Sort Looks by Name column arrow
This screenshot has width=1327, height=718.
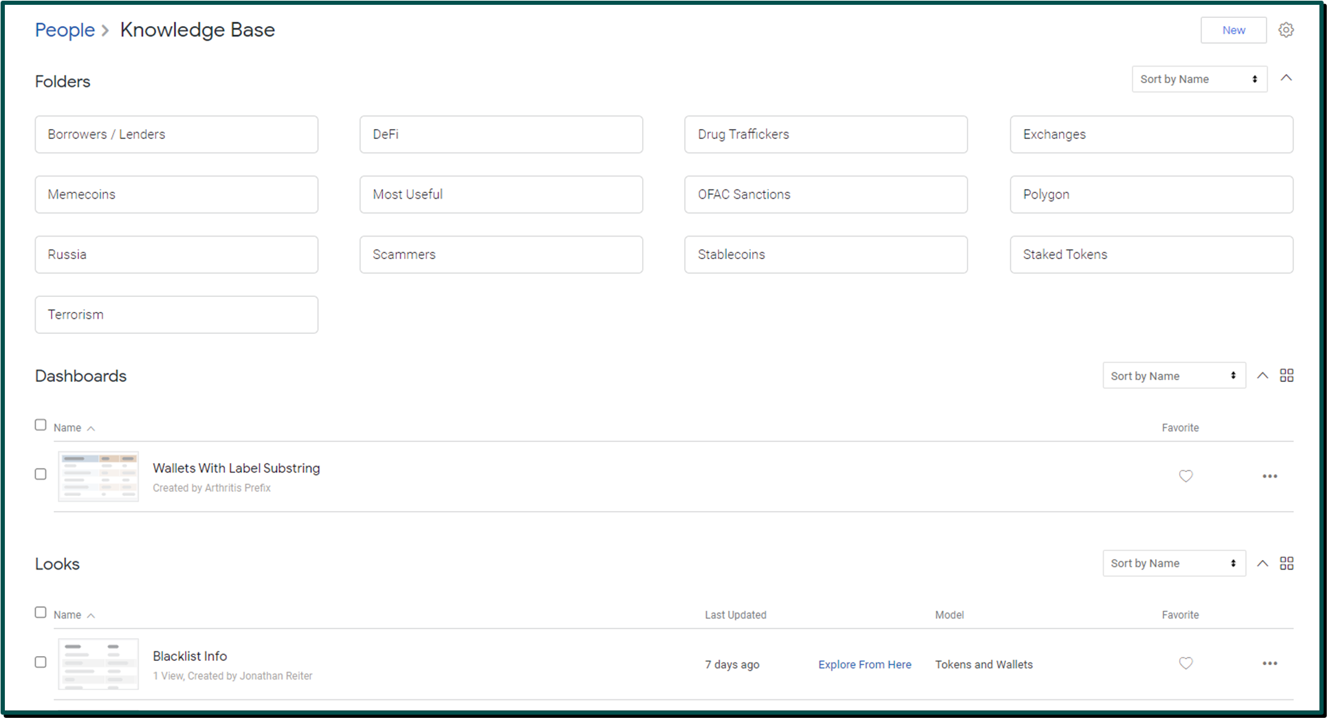coord(91,616)
